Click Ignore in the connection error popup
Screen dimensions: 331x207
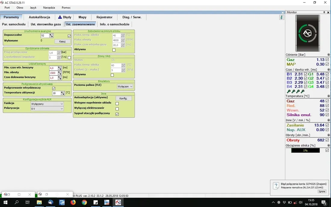pyautogui.click(x=322, y=191)
